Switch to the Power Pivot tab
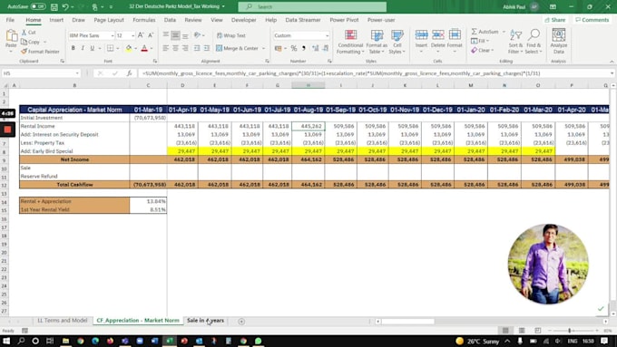617x347 pixels. click(344, 20)
